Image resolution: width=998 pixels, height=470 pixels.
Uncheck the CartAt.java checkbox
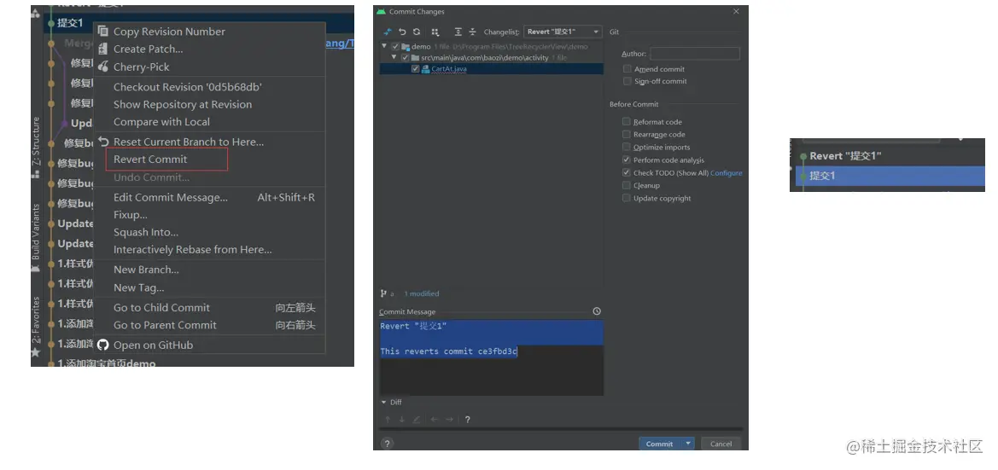coord(416,69)
